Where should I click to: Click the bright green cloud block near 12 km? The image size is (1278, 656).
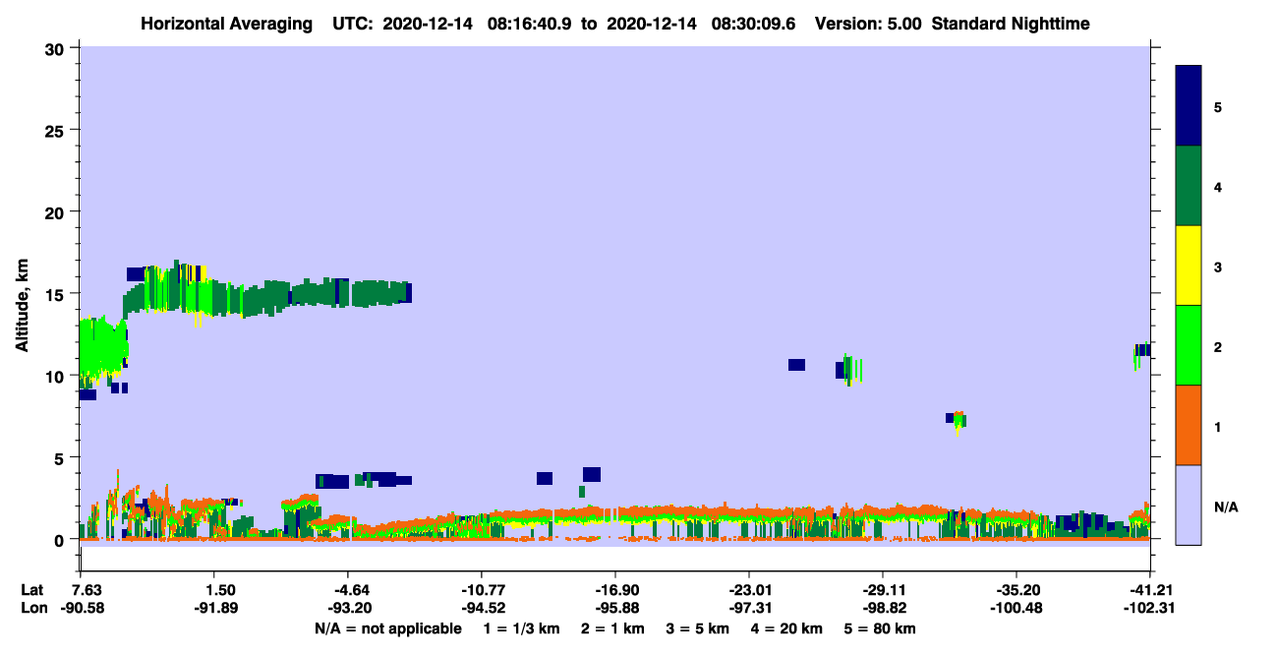pyautogui.click(x=101, y=349)
